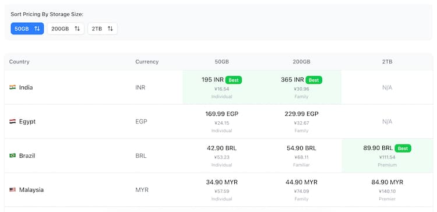
Task: Open the Malaysia country row
Action: pyautogui.click(x=218, y=190)
